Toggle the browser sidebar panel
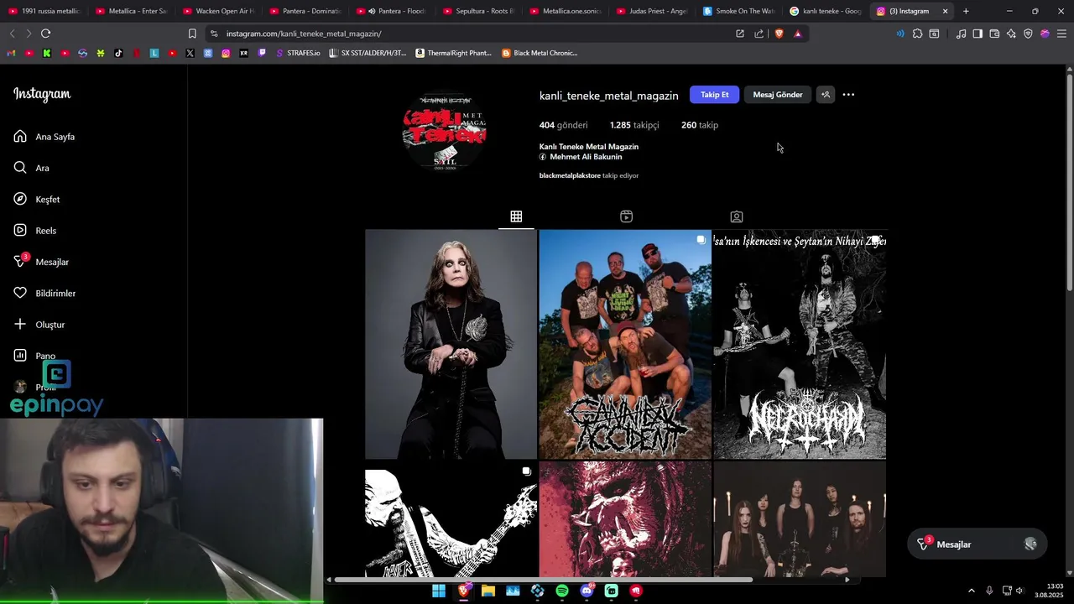The image size is (1074, 604). tap(978, 34)
